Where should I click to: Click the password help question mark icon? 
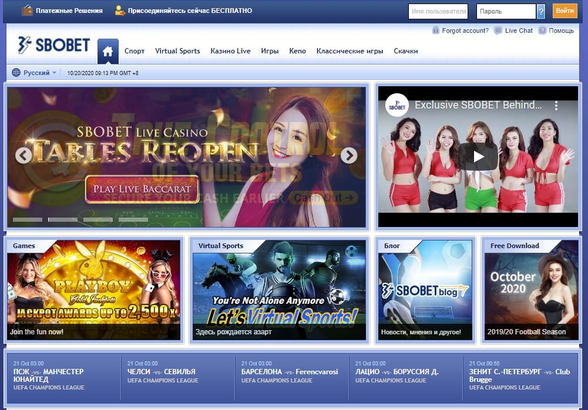tap(541, 11)
